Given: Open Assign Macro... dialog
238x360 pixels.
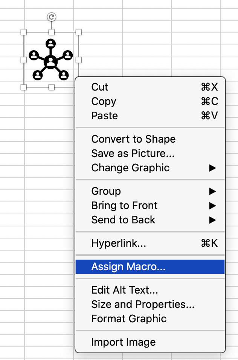Looking at the screenshot, I should [x=150, y=267].
